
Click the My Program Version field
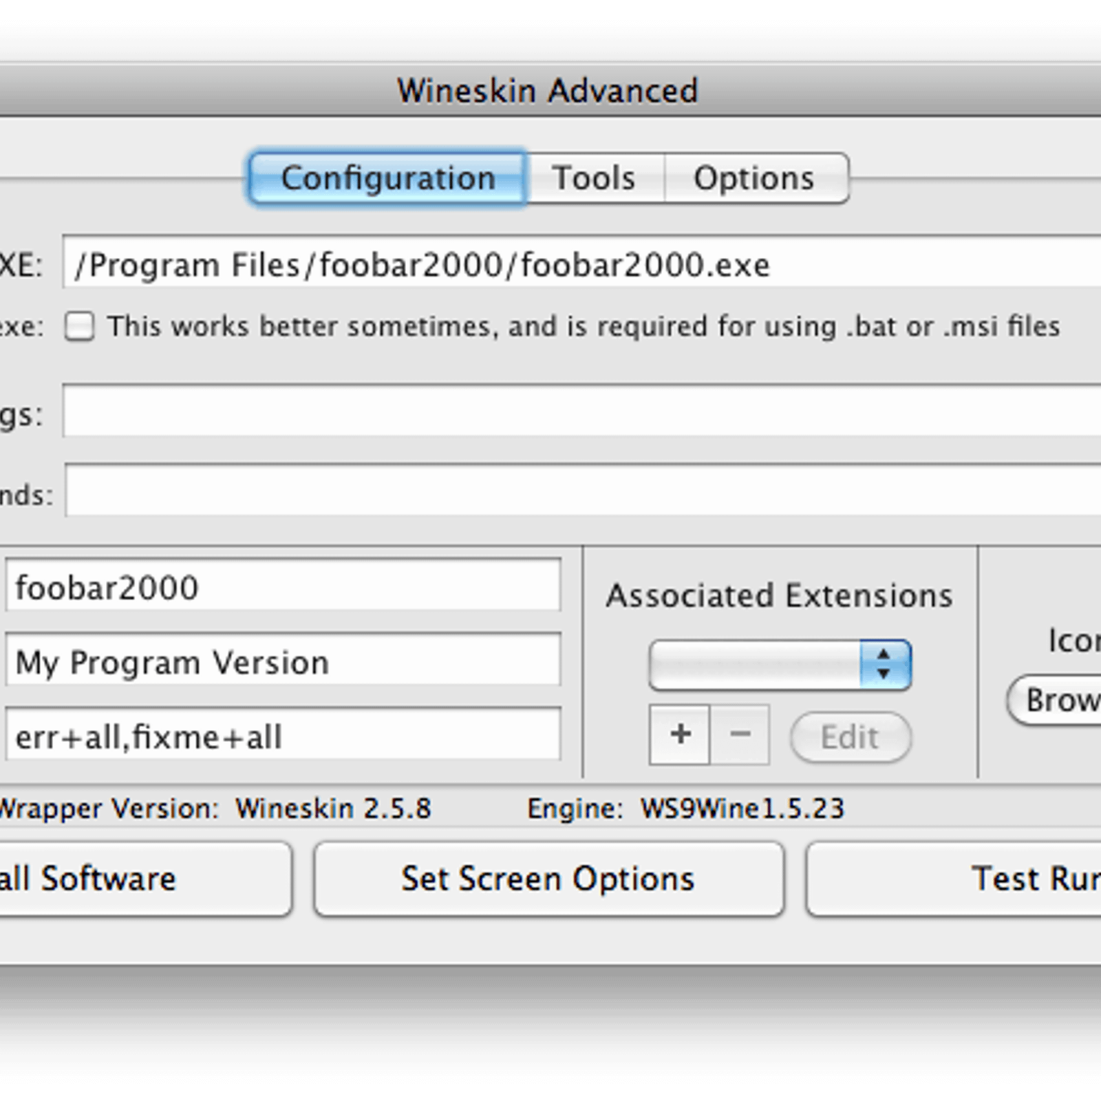(x=283, y=660)
